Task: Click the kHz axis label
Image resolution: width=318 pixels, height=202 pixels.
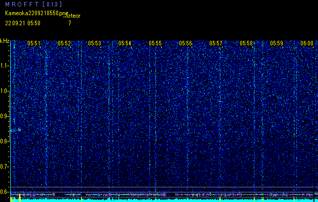Action: coord(5,41)
